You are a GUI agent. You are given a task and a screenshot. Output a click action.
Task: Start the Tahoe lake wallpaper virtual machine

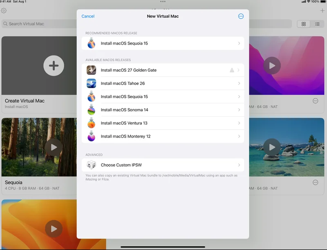272,147
